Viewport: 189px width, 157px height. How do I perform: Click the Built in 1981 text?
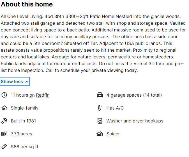[x=23, y=121]
